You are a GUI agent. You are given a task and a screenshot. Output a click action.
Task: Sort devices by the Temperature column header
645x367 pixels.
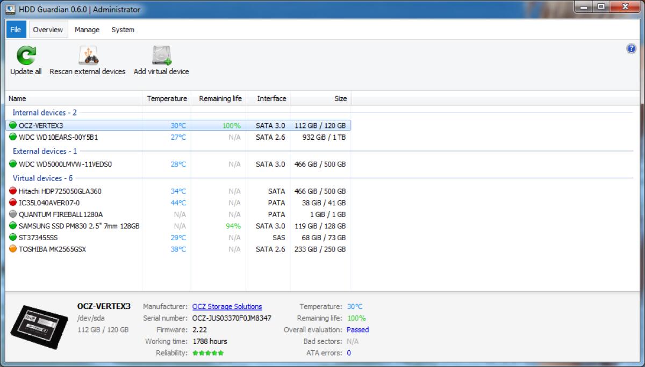pos(167,98)
